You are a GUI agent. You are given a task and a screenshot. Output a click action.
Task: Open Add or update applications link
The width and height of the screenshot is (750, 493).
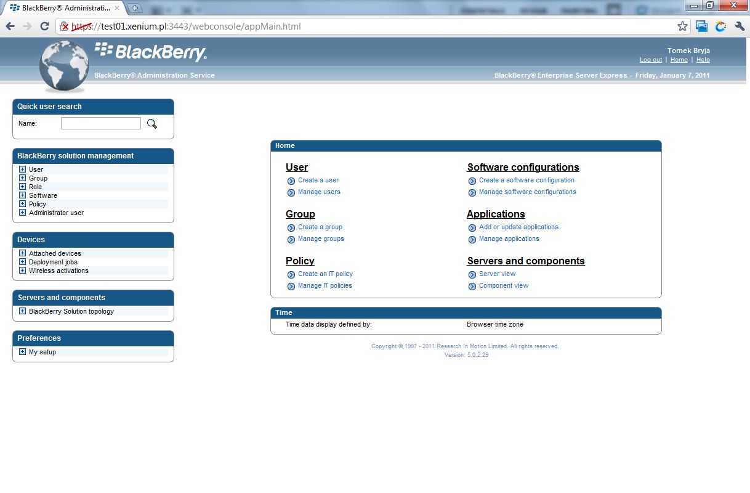(x=518, y=227)
